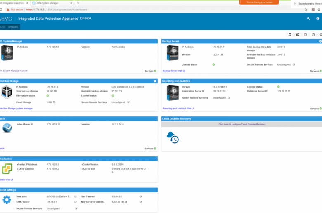Click the second document icon before the power button

(x=313, y=35)
